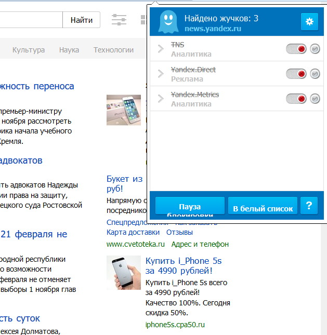Open the Адрес и телефон link
Screen dimensions: 327x335
(x=200, y=244)
